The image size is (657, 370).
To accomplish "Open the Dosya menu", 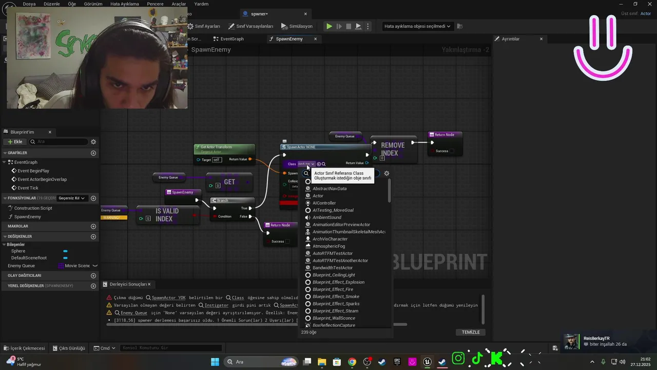I will 29,4.
